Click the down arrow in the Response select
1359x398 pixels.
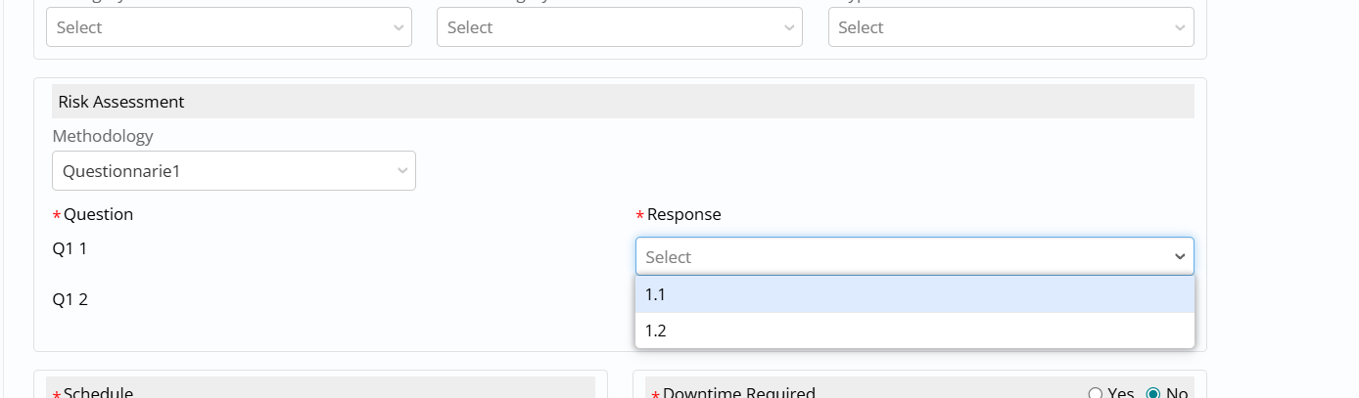[x=1179, y=257]
